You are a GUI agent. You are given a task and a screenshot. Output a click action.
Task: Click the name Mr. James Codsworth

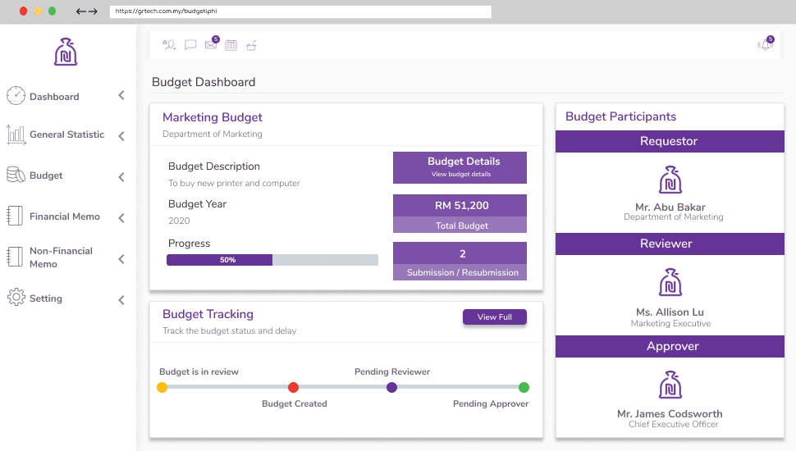pos(670,413)
